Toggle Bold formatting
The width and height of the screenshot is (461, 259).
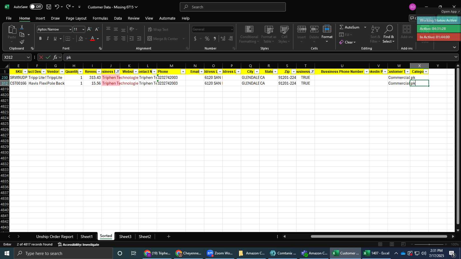click(x=40, y=39)
